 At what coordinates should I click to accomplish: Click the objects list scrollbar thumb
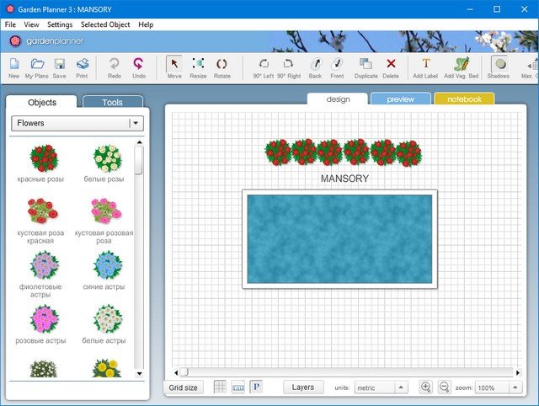tap(139, 161)
